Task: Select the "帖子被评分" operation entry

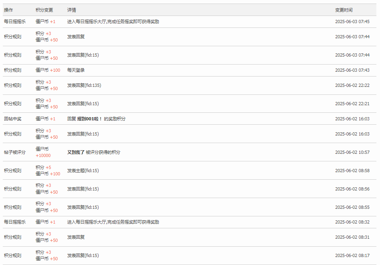Action: [14, 152]
